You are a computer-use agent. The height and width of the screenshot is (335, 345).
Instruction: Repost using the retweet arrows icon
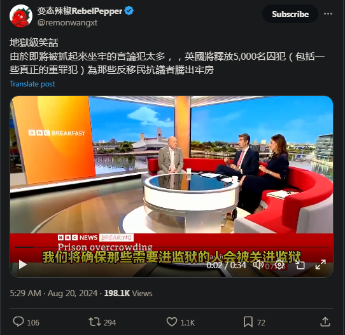(x=95, y=322)
